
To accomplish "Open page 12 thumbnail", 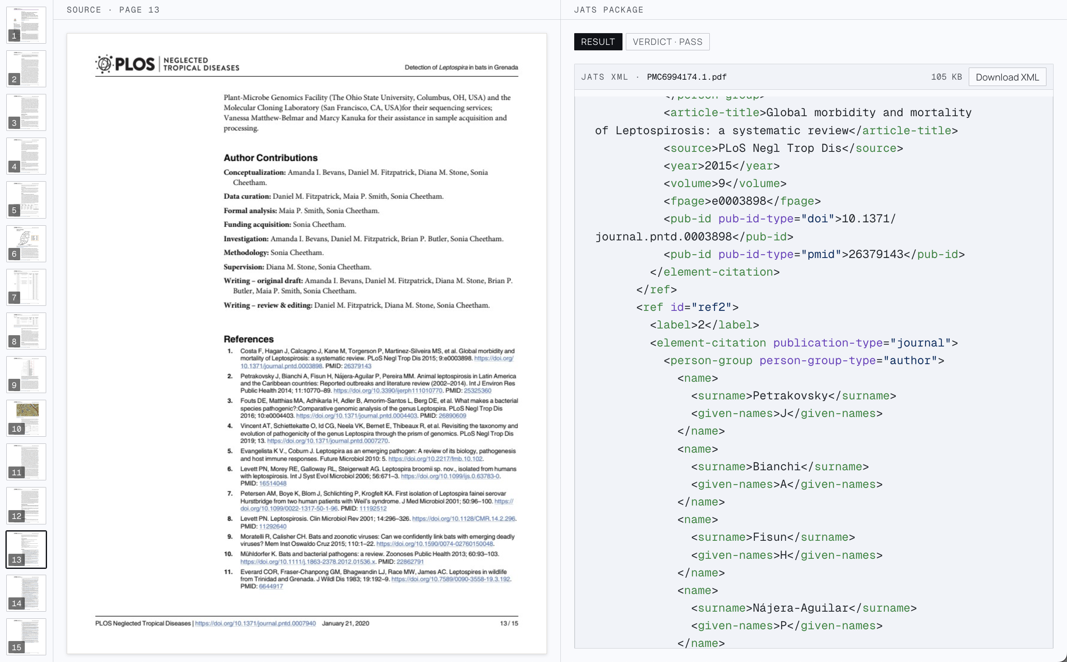I will point(26,506).
